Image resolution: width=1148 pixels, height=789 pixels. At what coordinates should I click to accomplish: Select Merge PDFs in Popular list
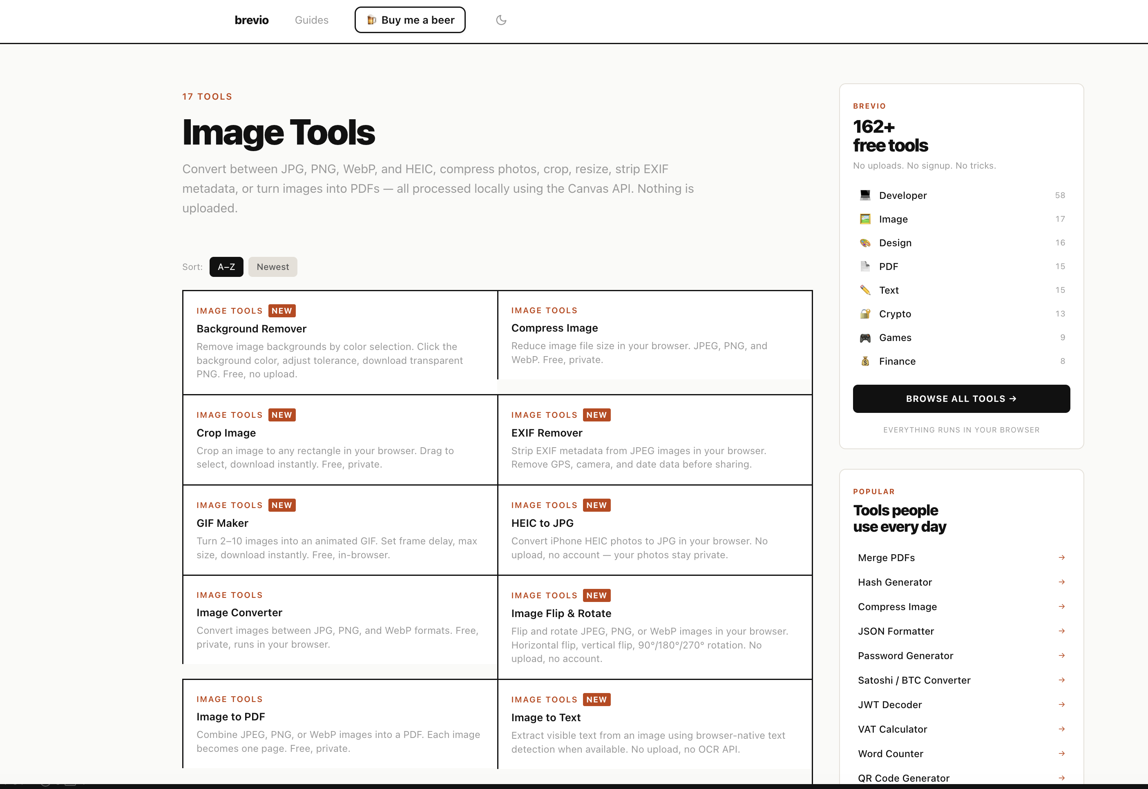(961, 557)
